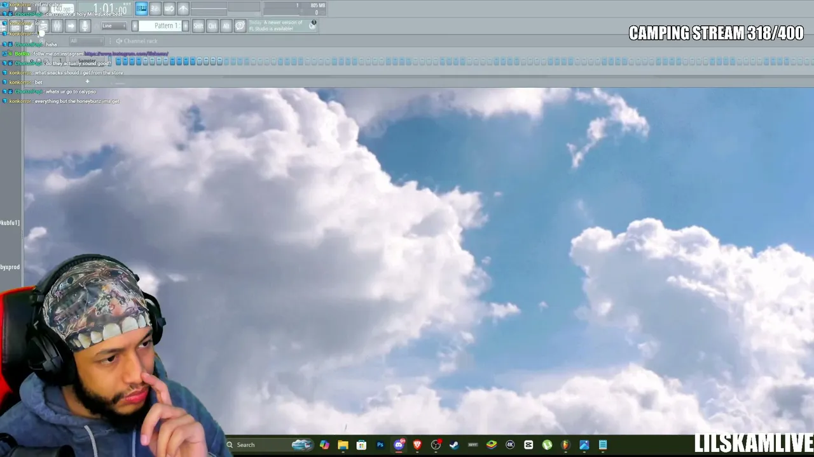Open Microsoft Store from the taskbar

tap(361, 445)
